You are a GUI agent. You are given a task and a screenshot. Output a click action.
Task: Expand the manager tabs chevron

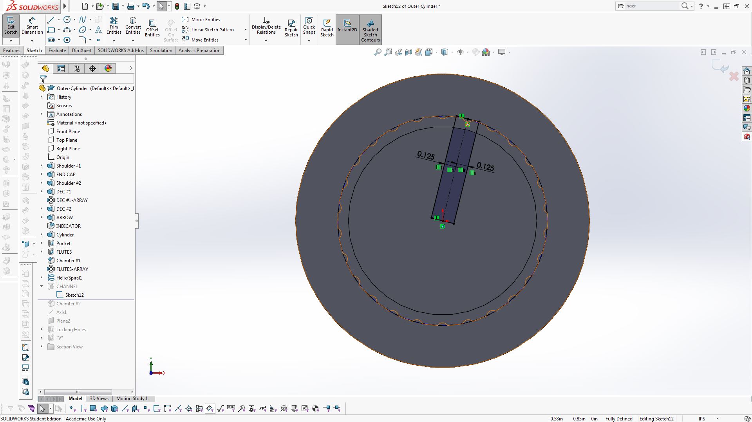131,68
